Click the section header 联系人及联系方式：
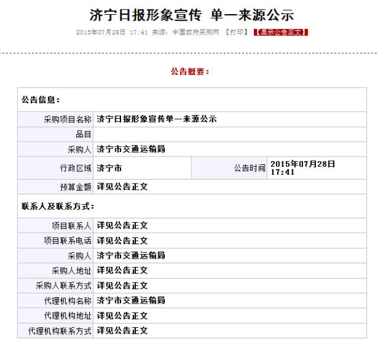The width and height of the screenshot is (378, 342). pyautogui.click(x=58, y=206)
